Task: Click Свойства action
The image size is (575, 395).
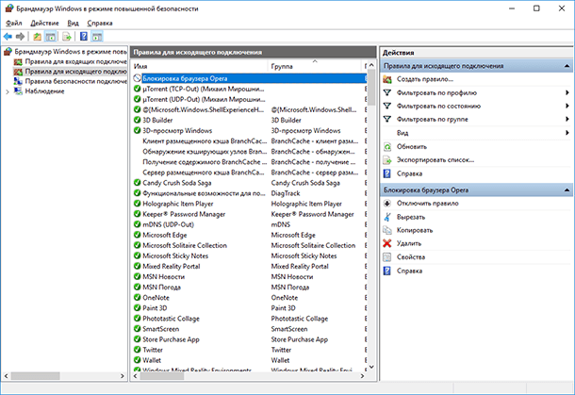Action: pyautogui.click(x=411, y=257)
